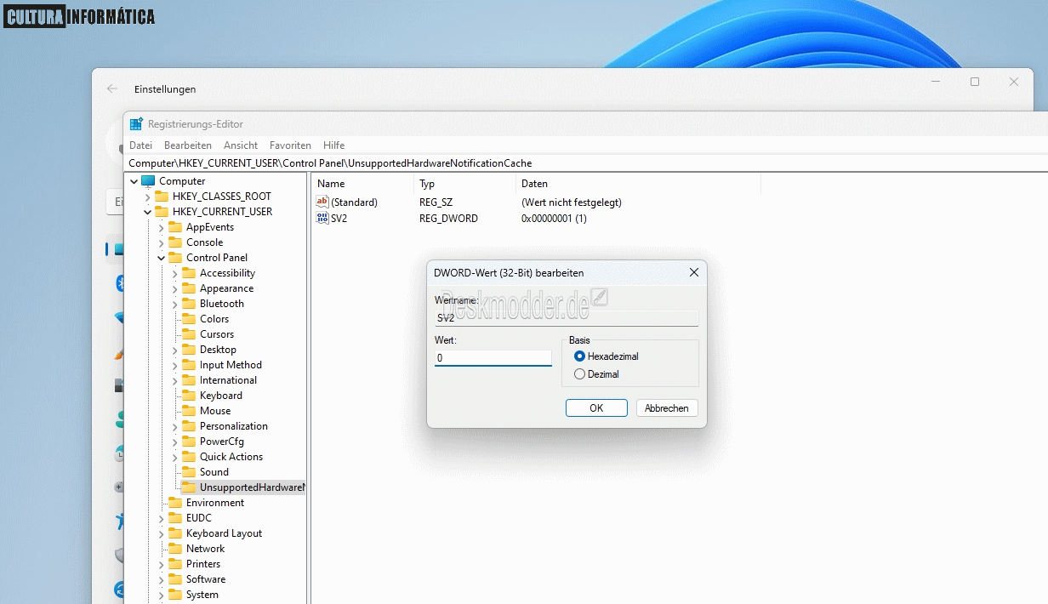Click the SV2 DWORD value icon
Screen dimensions: 1048x604
322,219
